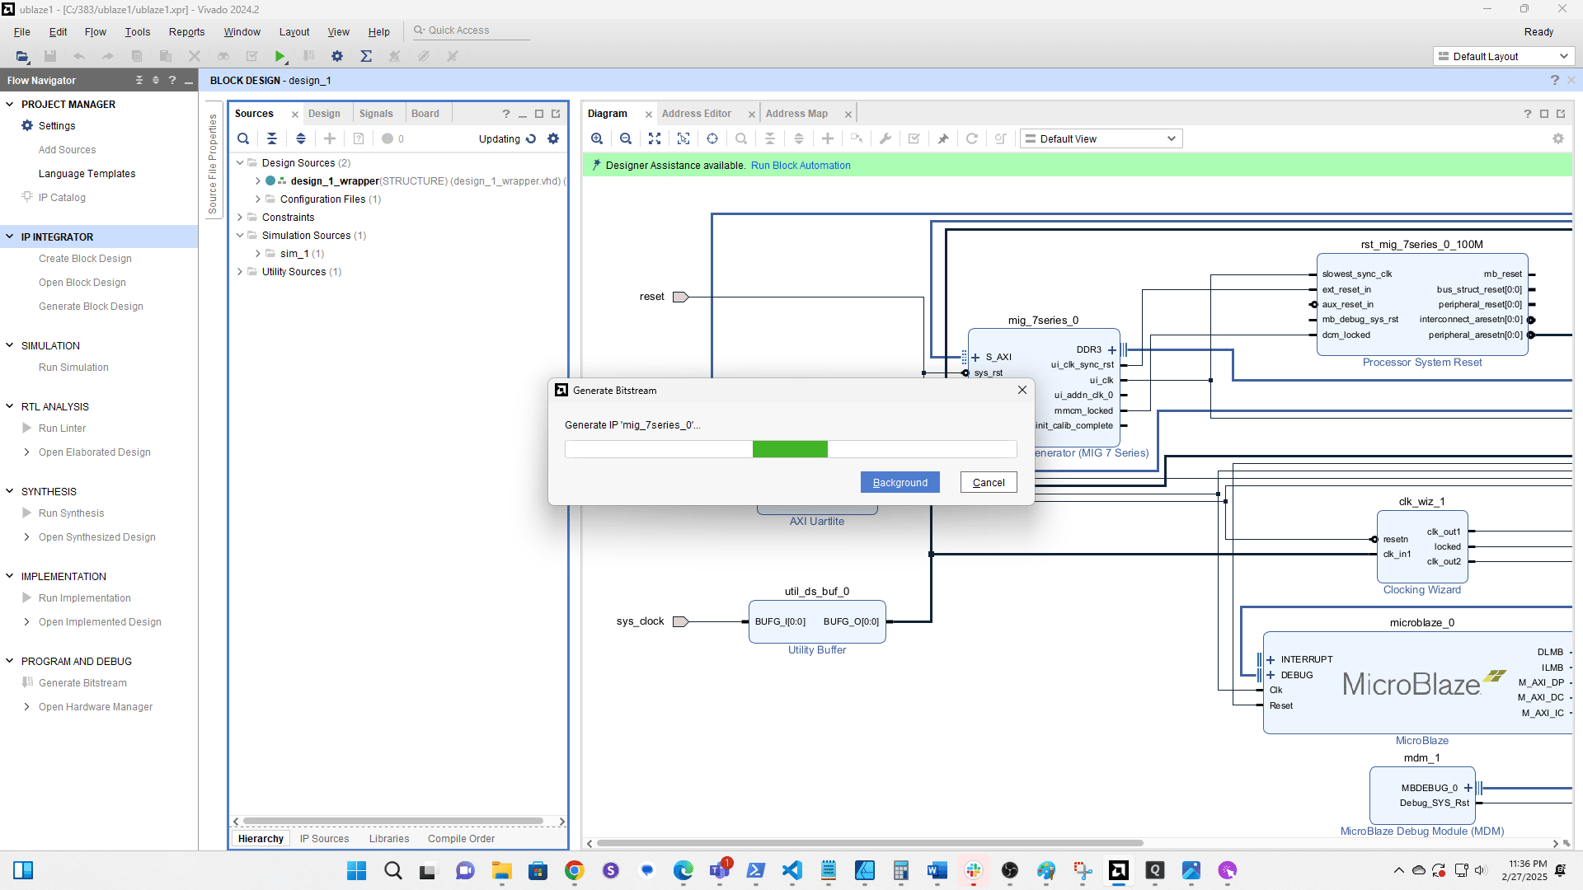Click the Collapse All icon in Sources

[272, 138]
